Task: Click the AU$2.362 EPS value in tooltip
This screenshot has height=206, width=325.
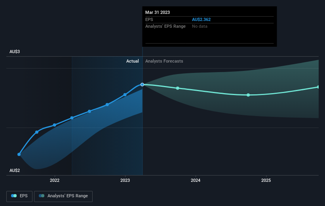Action: [201, 19]
